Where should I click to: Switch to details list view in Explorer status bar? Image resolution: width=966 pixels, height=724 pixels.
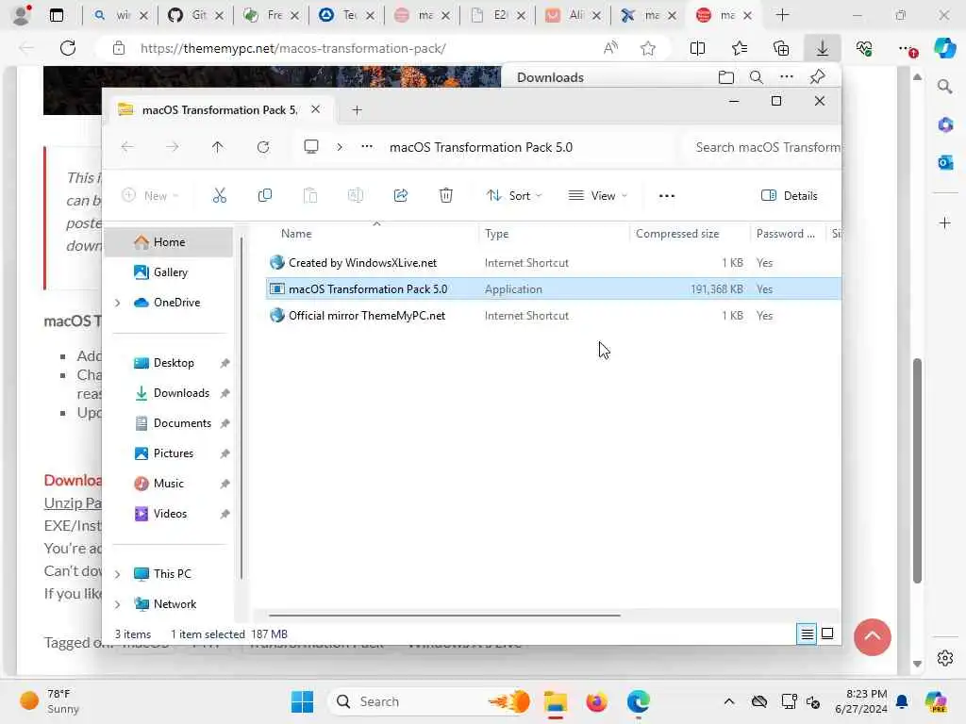808,633
